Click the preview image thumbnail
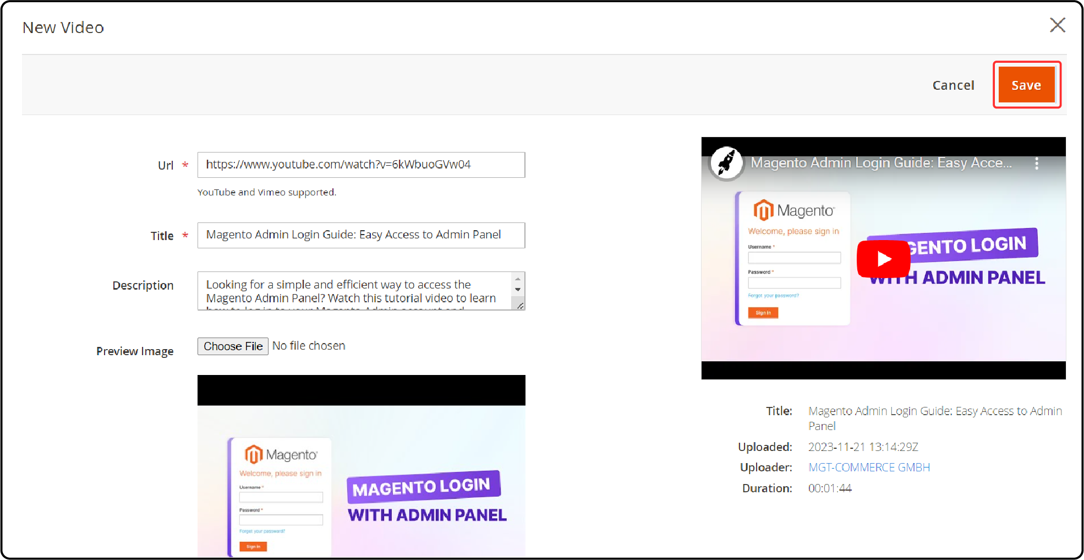Viewport: 1084px width, 560px height. (361, 466)
